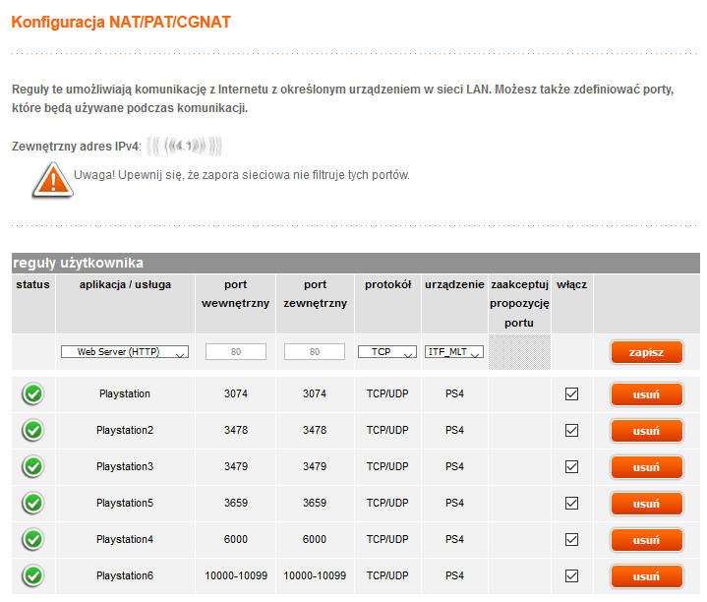
Task: Click internal port 6000 cell
Action: point(236,539)
